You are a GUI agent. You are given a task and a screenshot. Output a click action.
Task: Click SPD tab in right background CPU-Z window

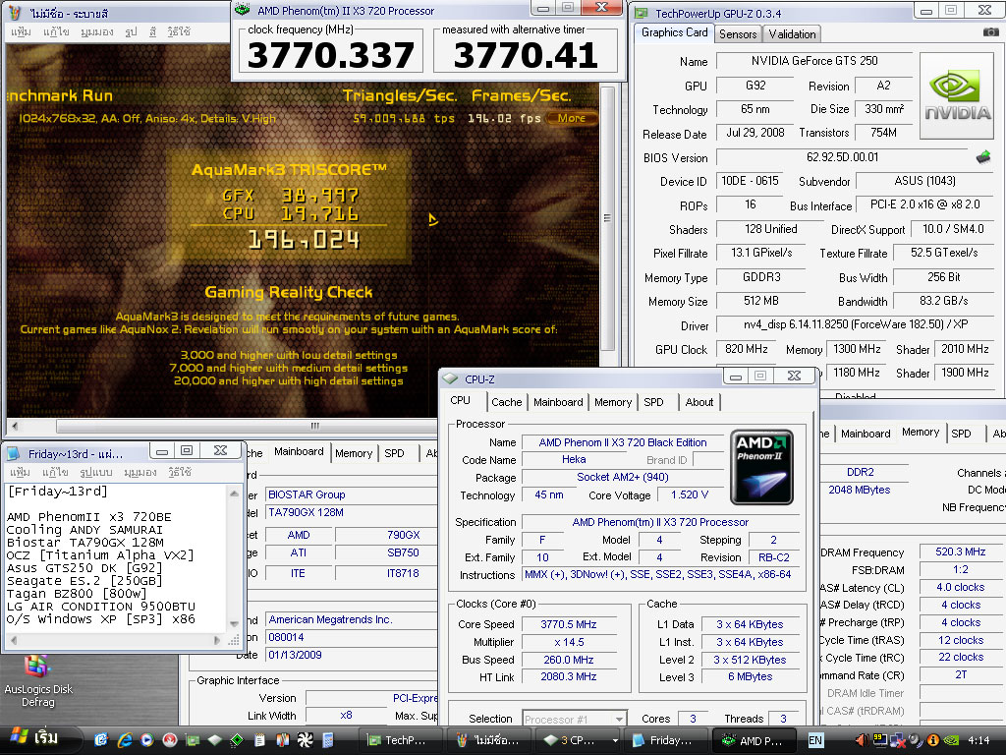coord(961,434)
